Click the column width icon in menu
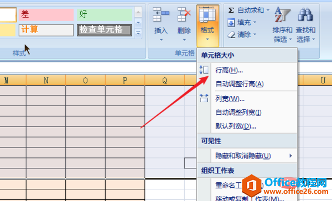Image resolution: width=332 pixels, height=201 pixels. [204, 98]
